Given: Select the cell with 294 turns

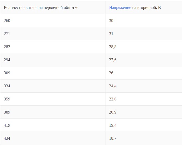Looking at the screenshot, I should tap(7, 60).
